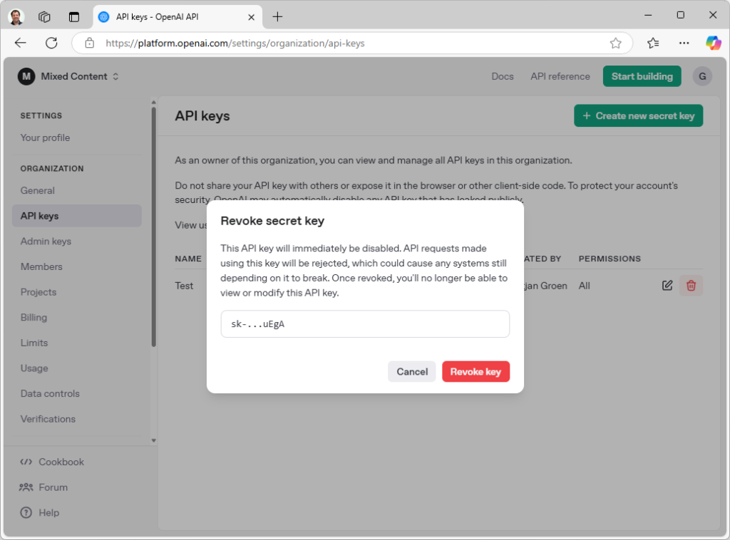The height and width of the screenshot is (540, 730).
Task: Click the browser back arrow
Action: (x=20, y=43)
